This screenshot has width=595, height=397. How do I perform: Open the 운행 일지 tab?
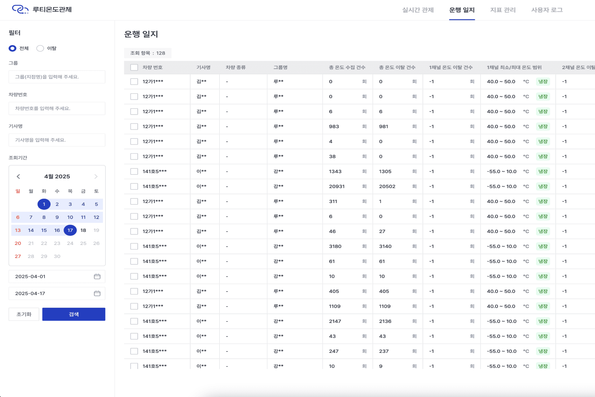click(462, 10)
